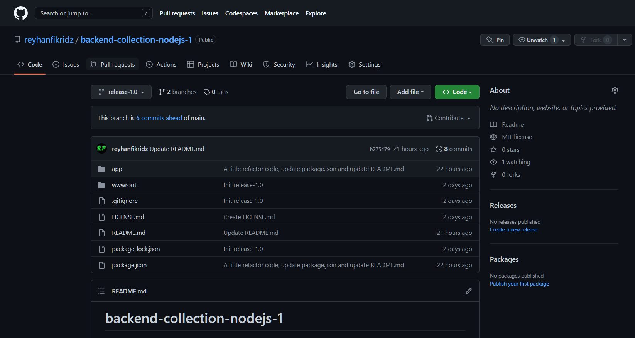
Task: Click Publish your first package link
Action: pyautogui.click(x=519, y=284)
